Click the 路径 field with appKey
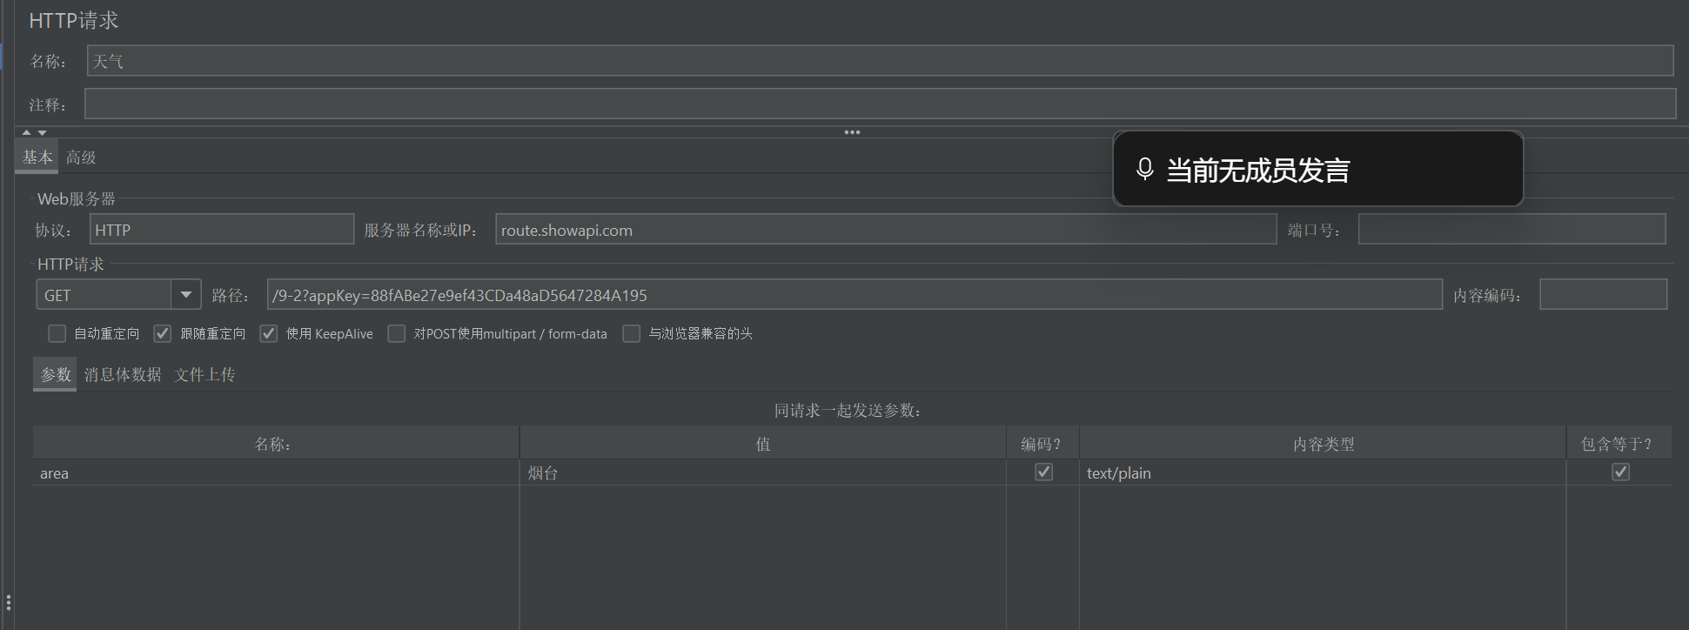The image size is (1689, 630). click(855, 295)
